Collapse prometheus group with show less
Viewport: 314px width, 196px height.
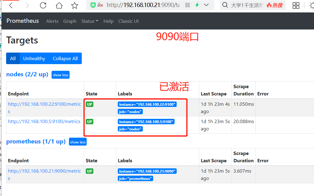(78, 142)
